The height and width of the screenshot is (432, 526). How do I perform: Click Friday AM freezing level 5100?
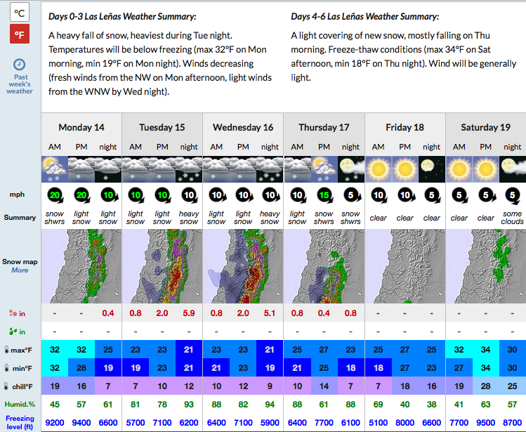(378, 423)
